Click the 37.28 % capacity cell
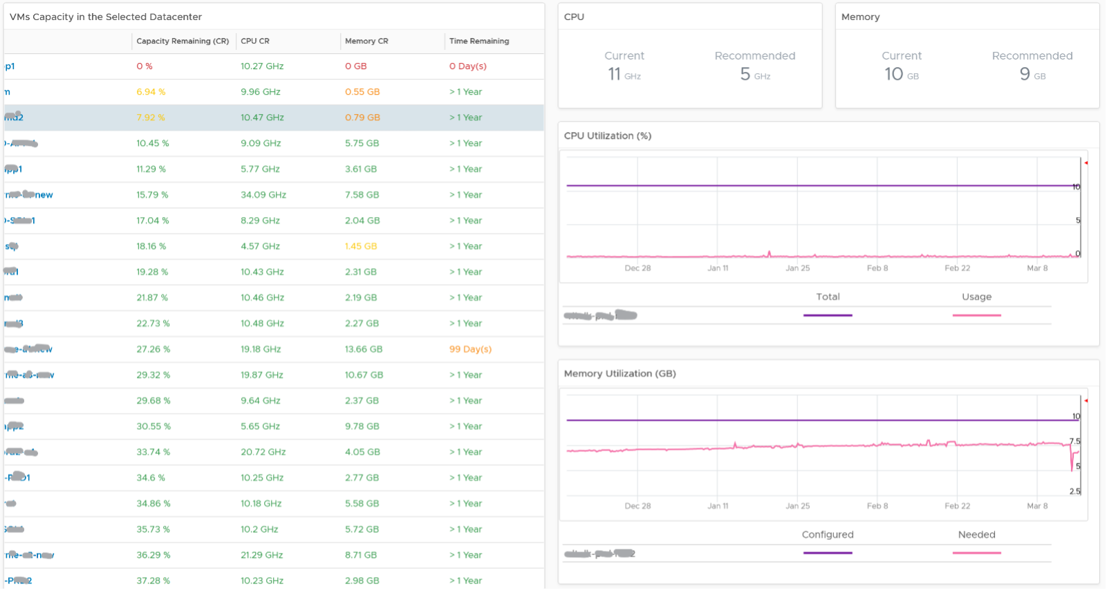This screenshot has height=591, width=1109. [153, 581]
